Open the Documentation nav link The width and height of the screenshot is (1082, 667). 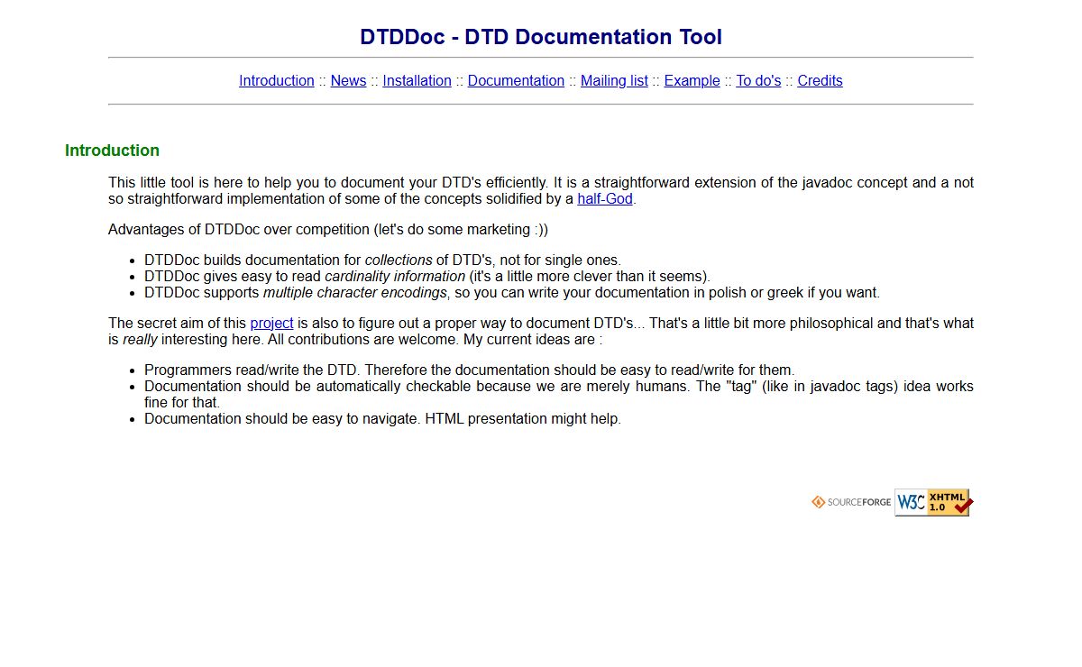pos(516,81)
